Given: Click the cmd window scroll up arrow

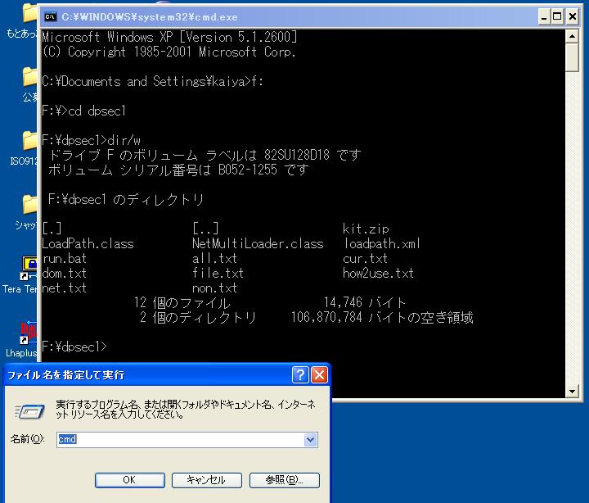Looking at the screenshot, I should pos(572,37).
